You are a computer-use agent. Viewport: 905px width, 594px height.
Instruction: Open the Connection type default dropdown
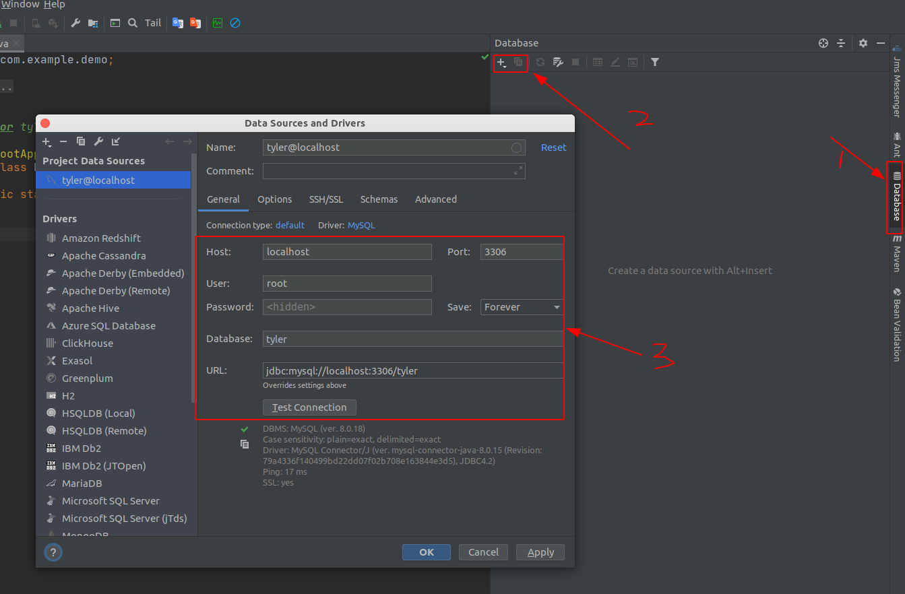coord(290,225)
